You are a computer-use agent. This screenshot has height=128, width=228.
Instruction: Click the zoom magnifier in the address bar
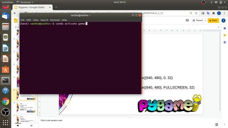pos(191,13)
